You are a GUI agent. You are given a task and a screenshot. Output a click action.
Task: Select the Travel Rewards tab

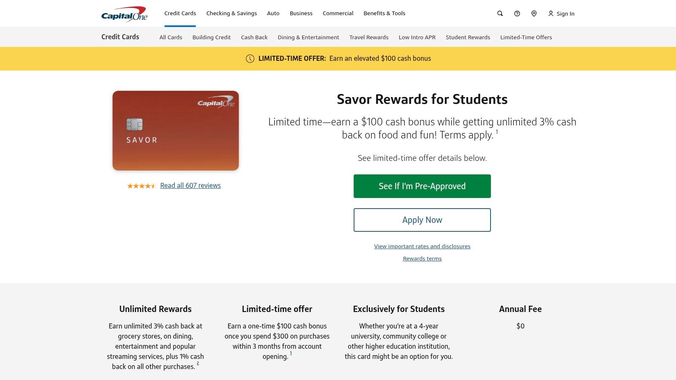[369, 37]
